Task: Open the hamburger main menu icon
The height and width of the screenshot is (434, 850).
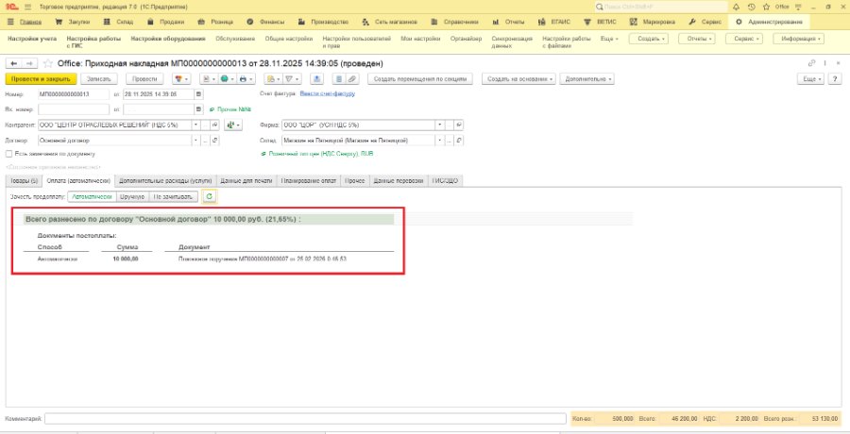Action: 27,7
